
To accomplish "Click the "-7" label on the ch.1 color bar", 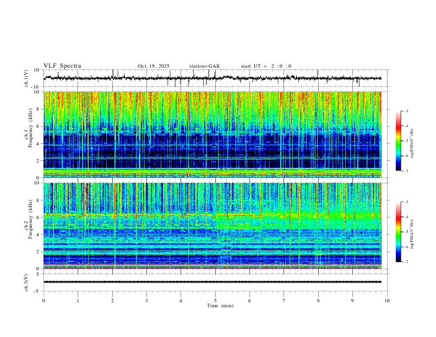I will tap(406, 171).
